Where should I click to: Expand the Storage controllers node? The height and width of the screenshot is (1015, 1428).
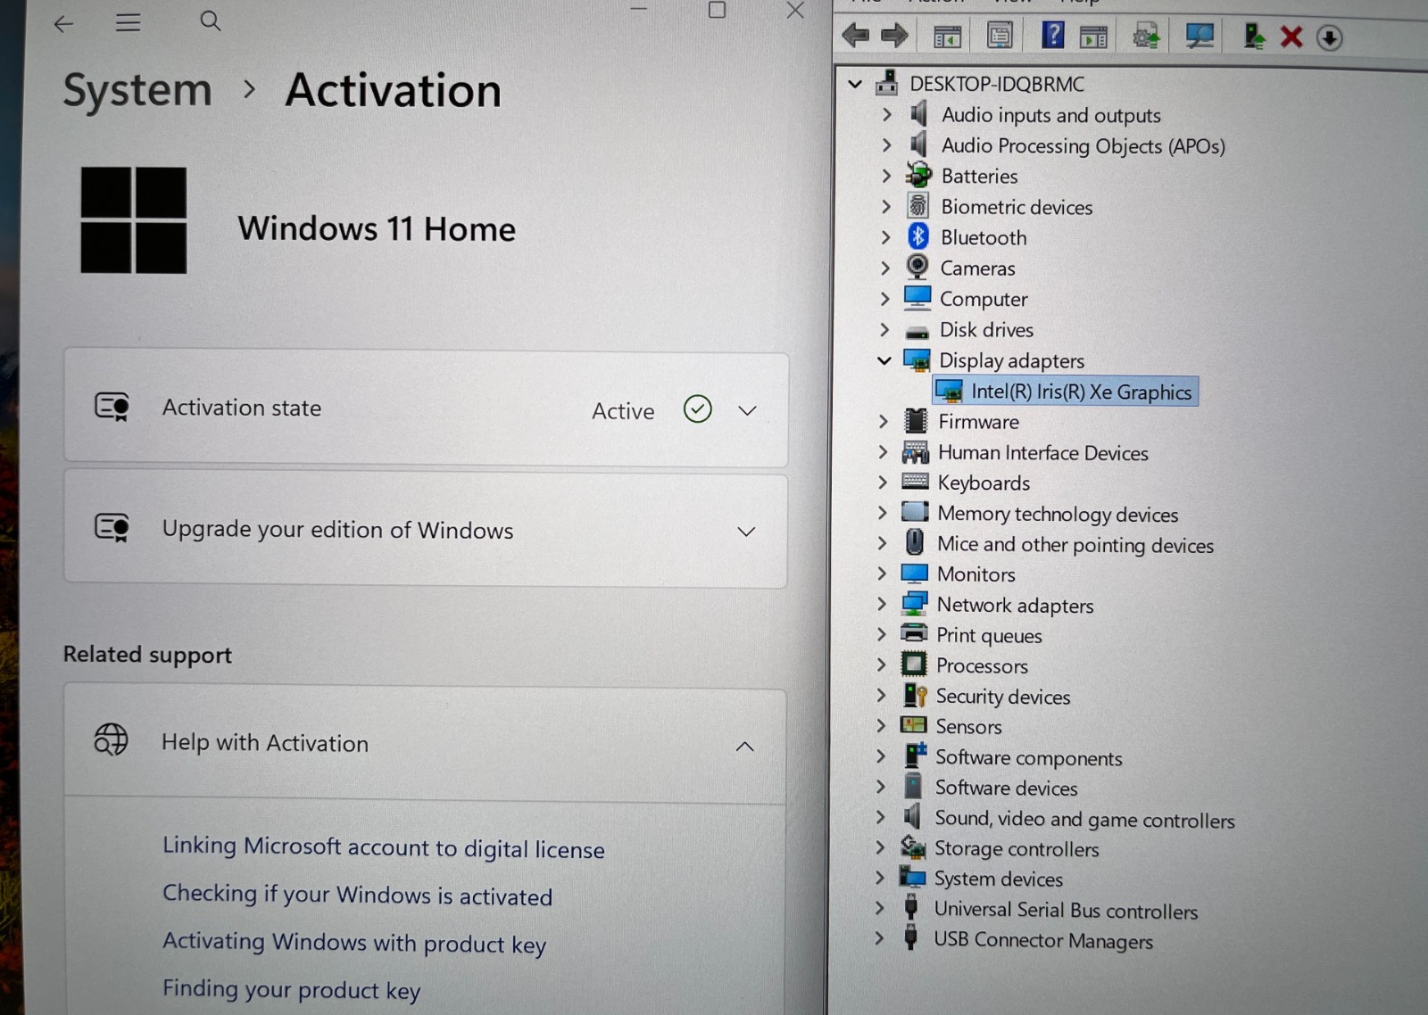(880, 846)
